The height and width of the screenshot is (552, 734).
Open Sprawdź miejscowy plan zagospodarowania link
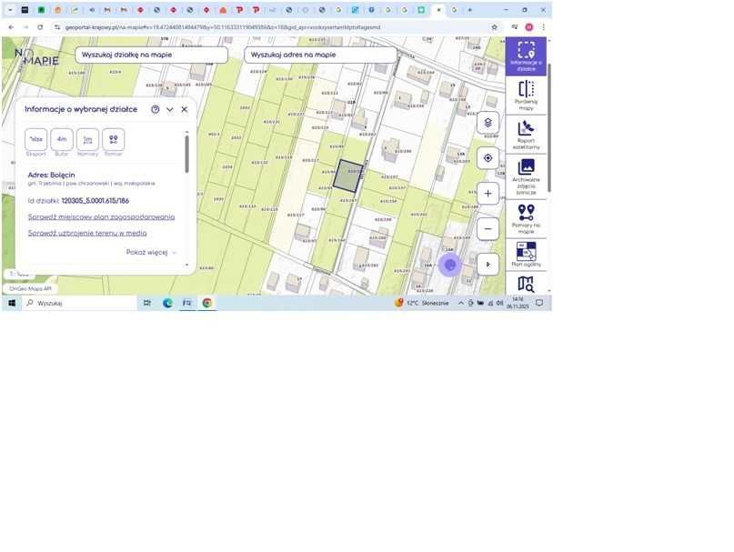tap(101, 216)
